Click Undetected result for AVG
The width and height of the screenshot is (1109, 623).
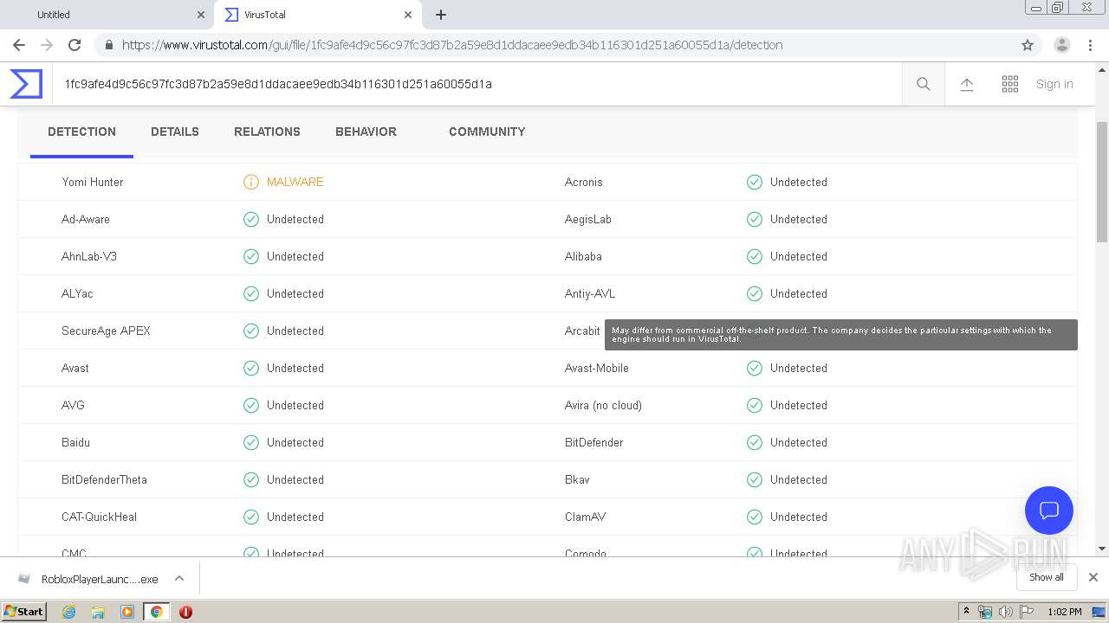pos(295,405)
